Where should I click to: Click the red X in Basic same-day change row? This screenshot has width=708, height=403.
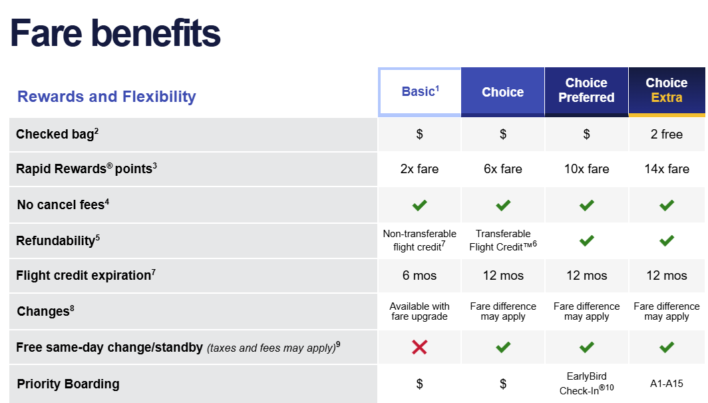point(419,347)
